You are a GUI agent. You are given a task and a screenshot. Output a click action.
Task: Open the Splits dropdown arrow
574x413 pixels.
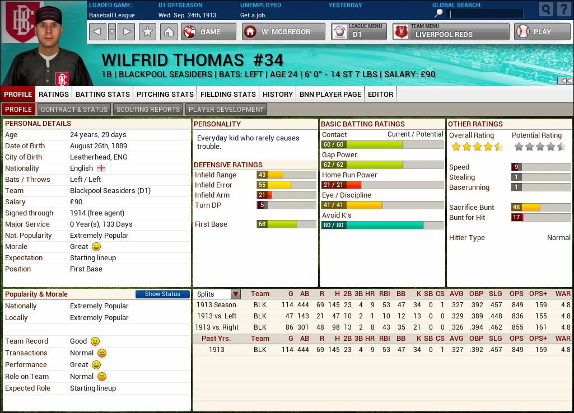click(236, 294)
